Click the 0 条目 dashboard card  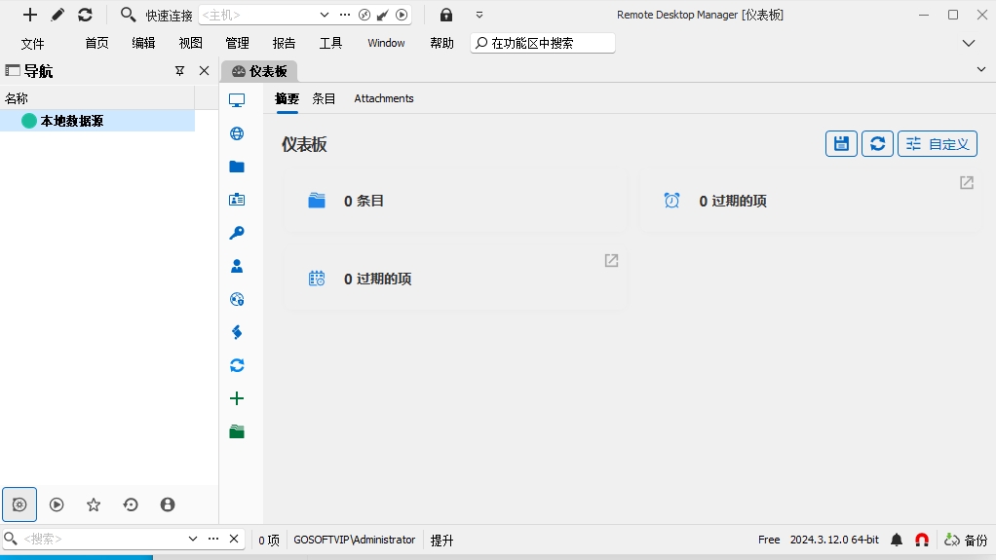click(x=455, y=201)
